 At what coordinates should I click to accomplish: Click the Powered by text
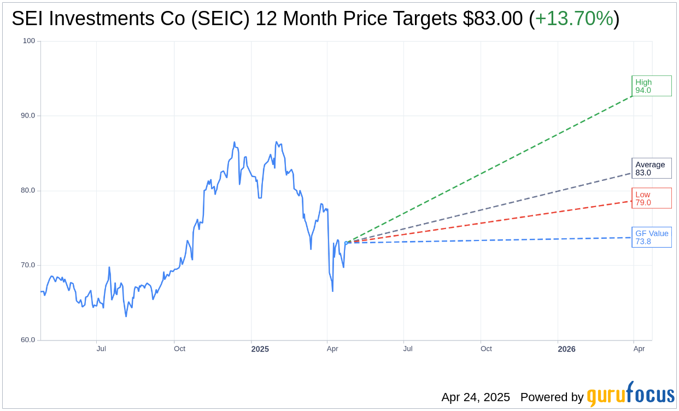tap(552, 397)
